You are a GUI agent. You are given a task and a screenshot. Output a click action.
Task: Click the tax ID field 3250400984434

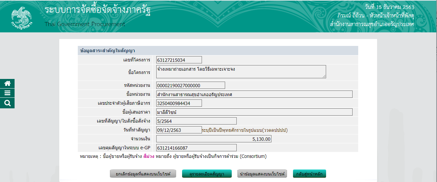pyautogui.click(x=179, y=103)
